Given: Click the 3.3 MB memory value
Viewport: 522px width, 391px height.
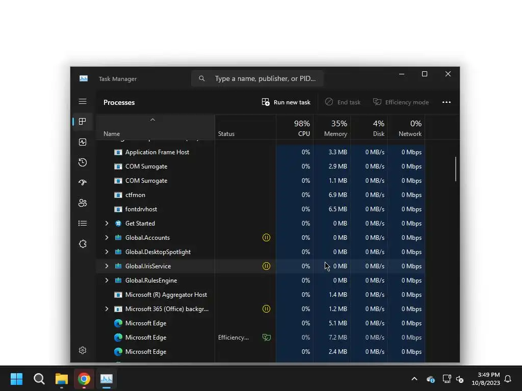Looking at the screenshot, I should pos(337,152).
